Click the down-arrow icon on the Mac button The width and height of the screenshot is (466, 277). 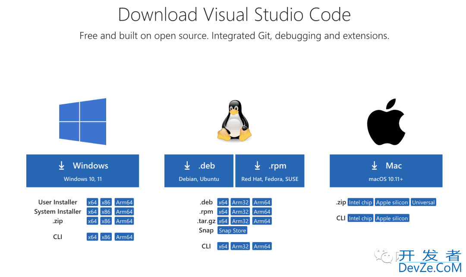pyautogui.click(x=375, y=165)
